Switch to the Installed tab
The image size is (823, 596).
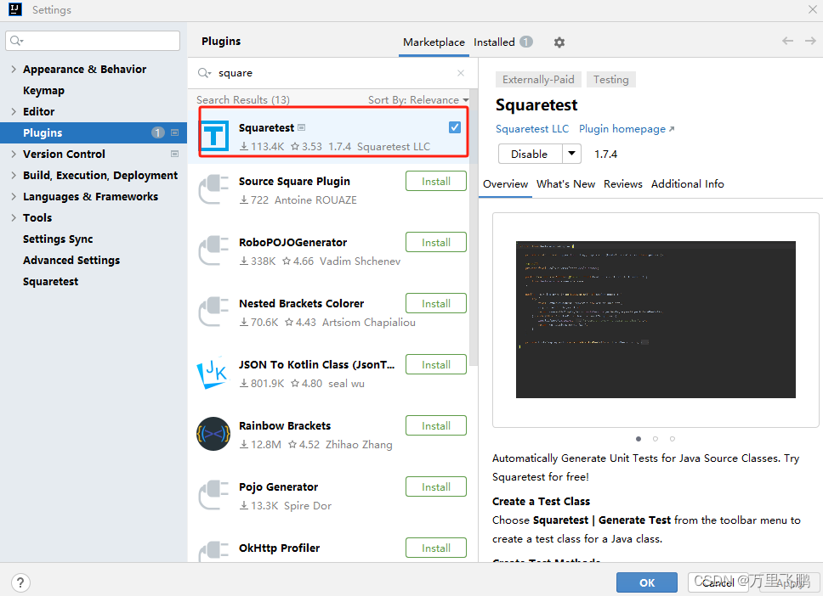(x=494, y=42)
